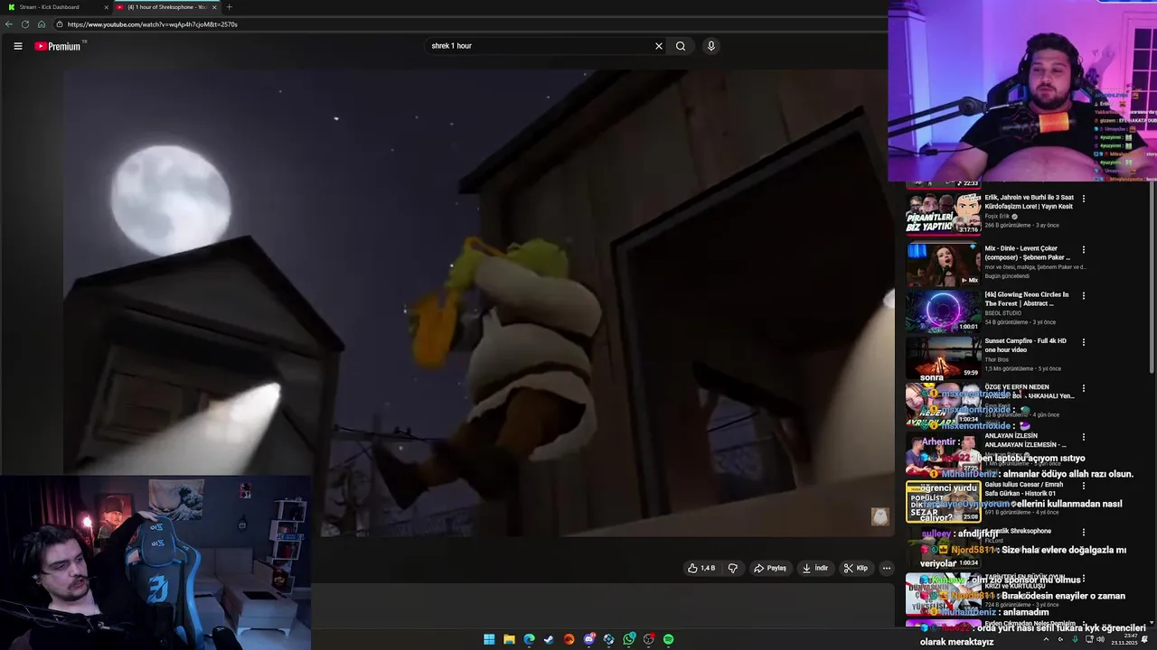Open the Erlik, Jahrein ve Burhi thumbnail

(x=943, y=213)
